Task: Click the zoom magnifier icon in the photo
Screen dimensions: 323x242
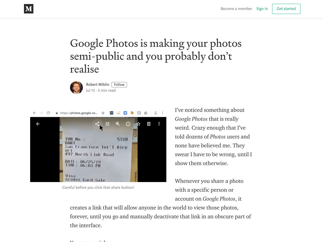Action: click(x=118, y=124)
